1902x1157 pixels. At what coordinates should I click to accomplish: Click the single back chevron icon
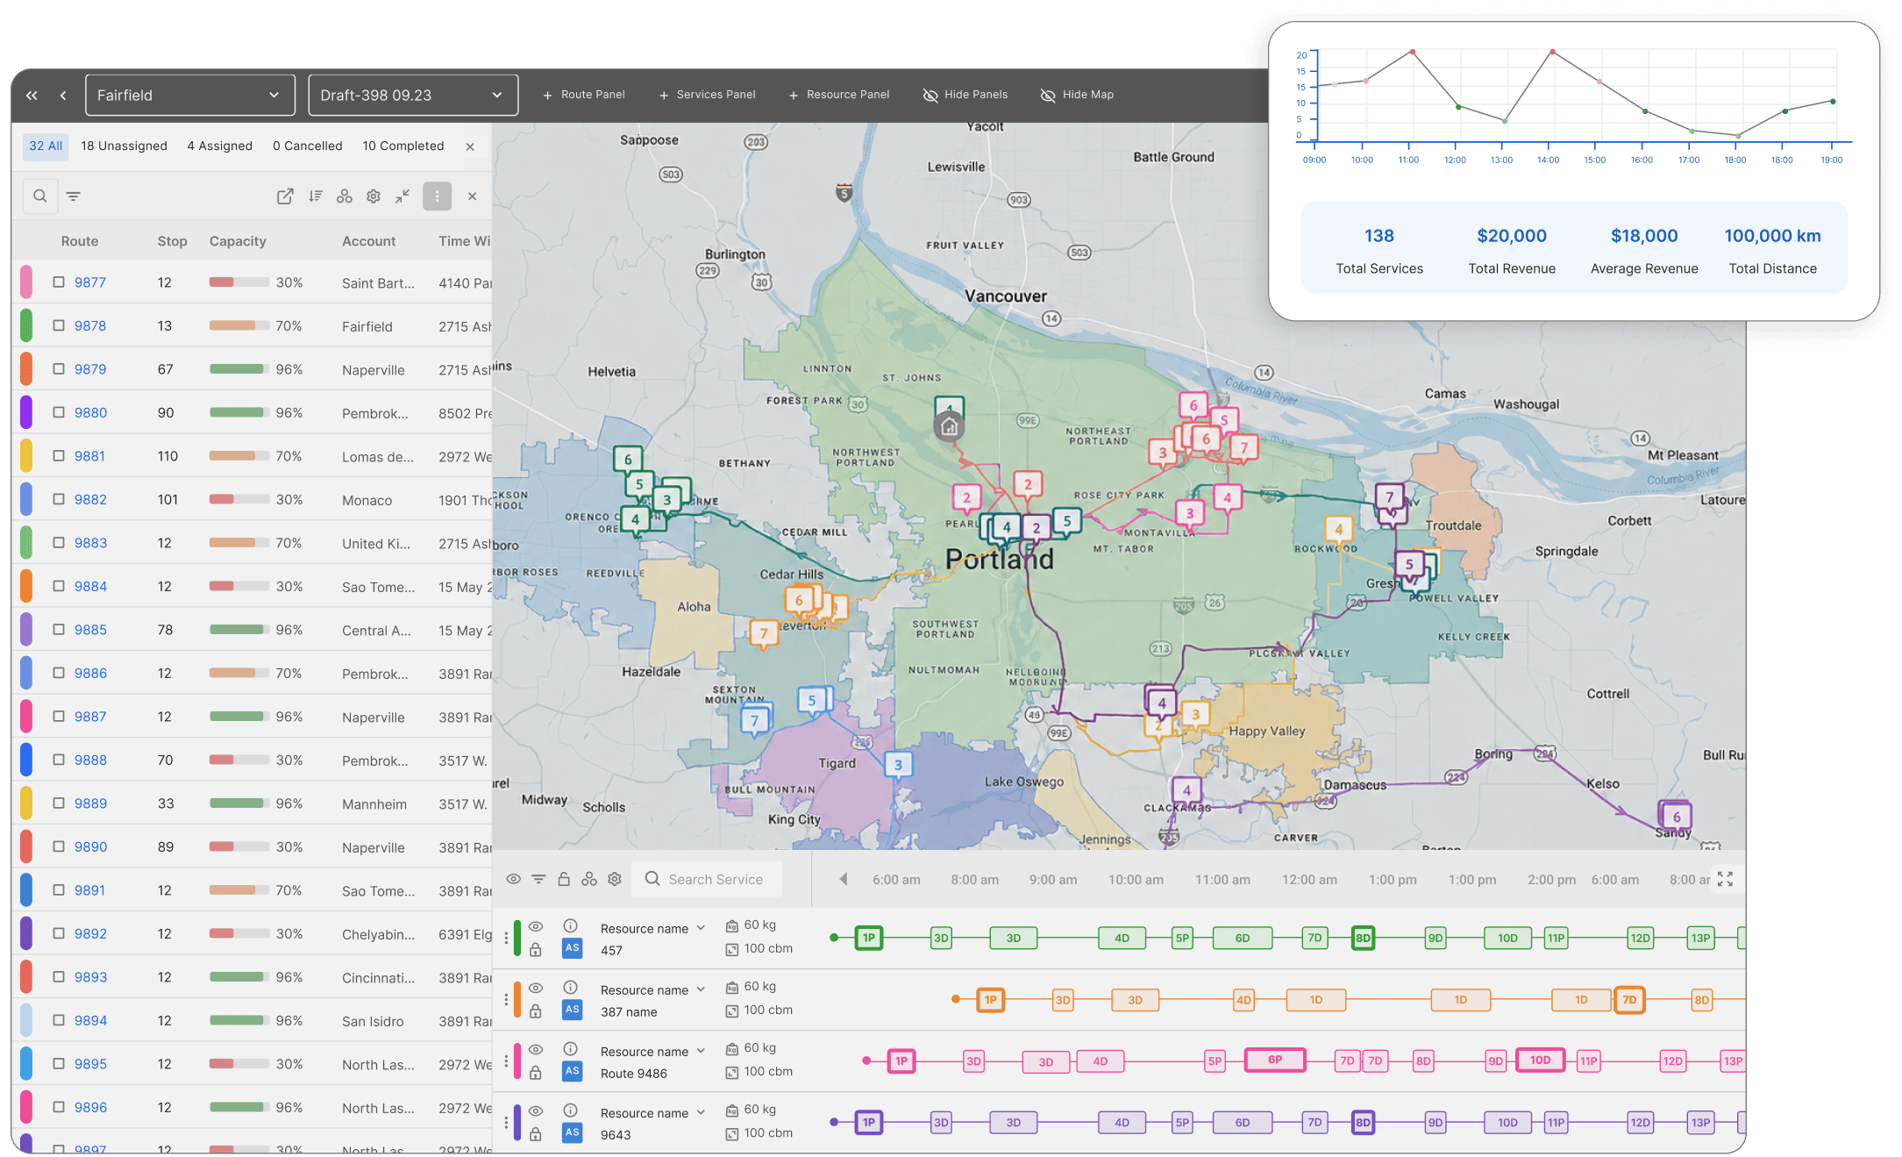coord(63,96)
